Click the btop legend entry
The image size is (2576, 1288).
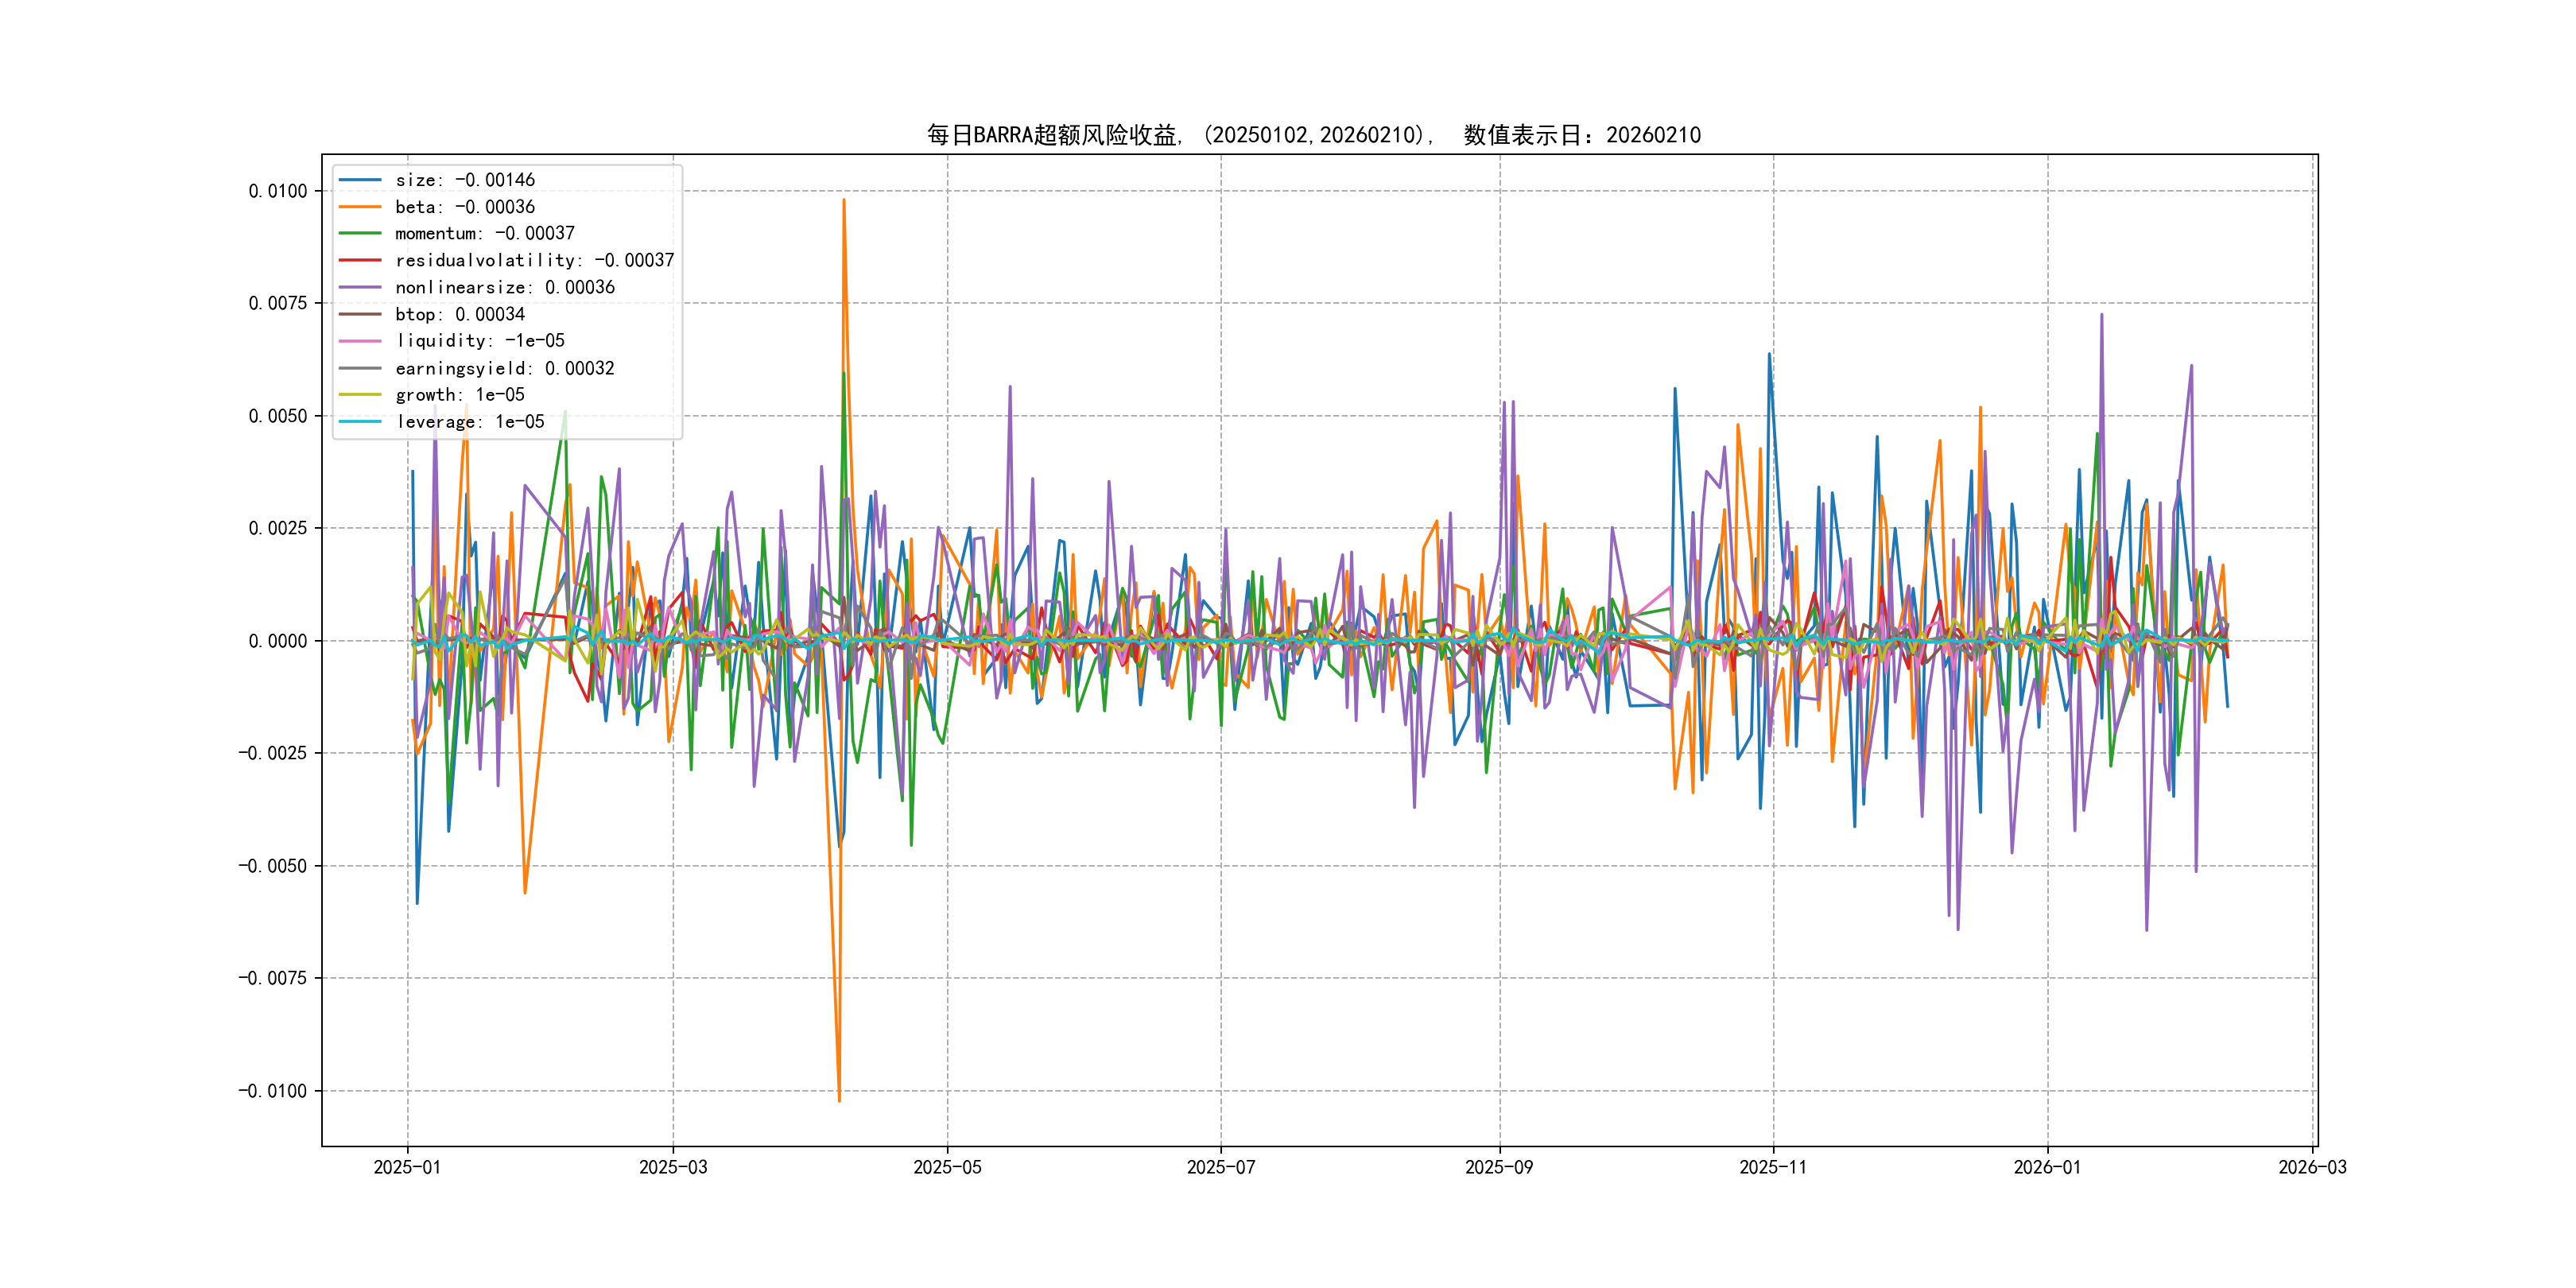(x=460, y=314)
